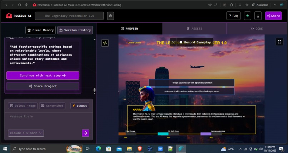Viewport: 288px width, 153px height.
Task: Click the weather 22°C widget
Action: point(227,149)
